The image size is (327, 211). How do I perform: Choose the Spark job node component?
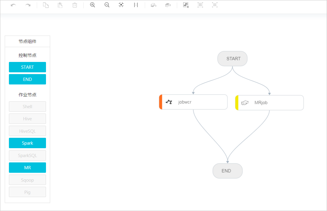point(27,143)
